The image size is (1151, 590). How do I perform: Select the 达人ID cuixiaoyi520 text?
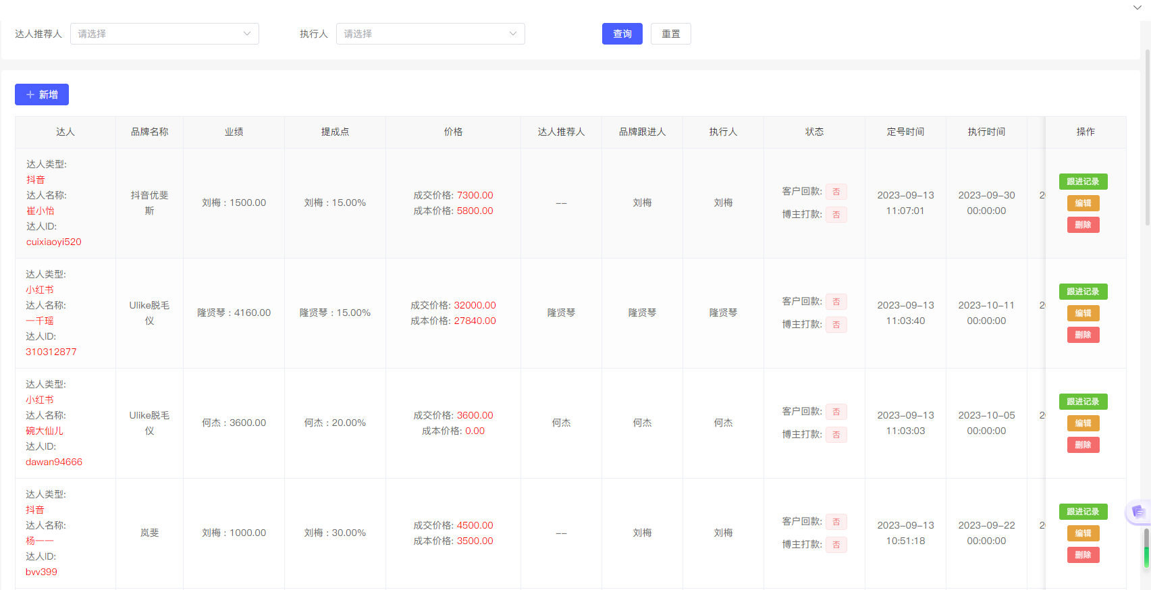(54, 242)
